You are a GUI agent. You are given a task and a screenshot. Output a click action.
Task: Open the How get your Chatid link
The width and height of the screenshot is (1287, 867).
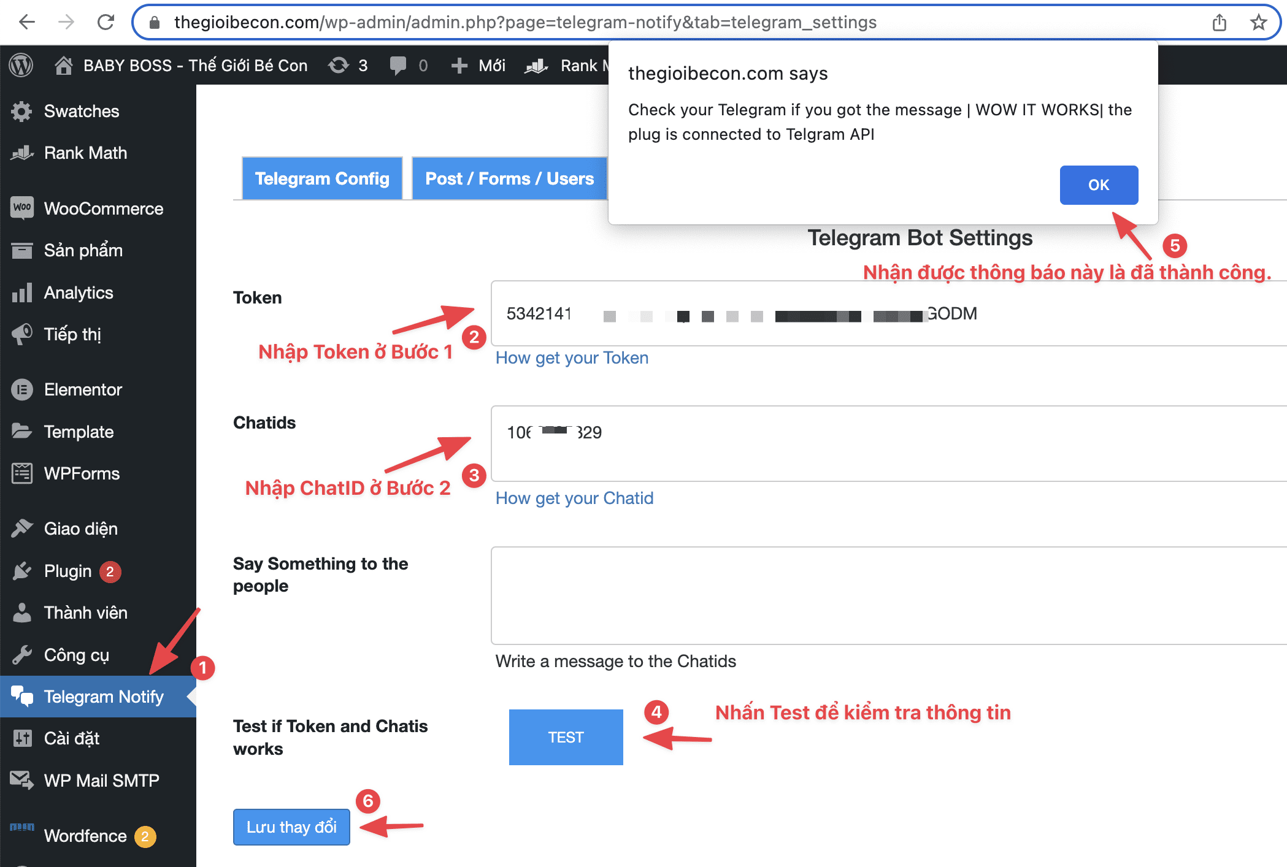pos(574,498)
